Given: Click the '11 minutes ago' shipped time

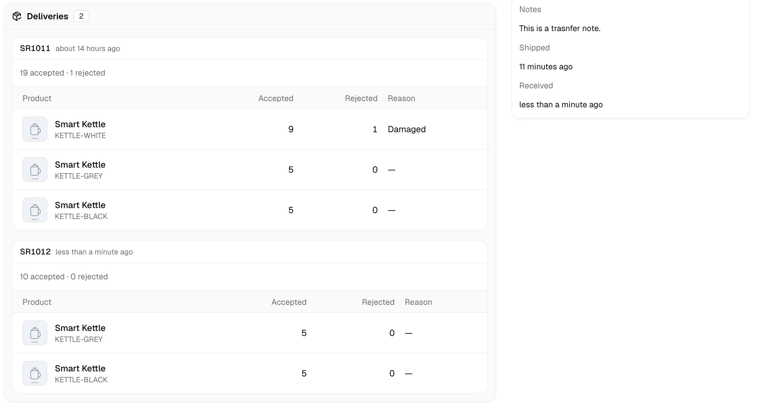Looking at the screenshot, I should pos(546,67).
